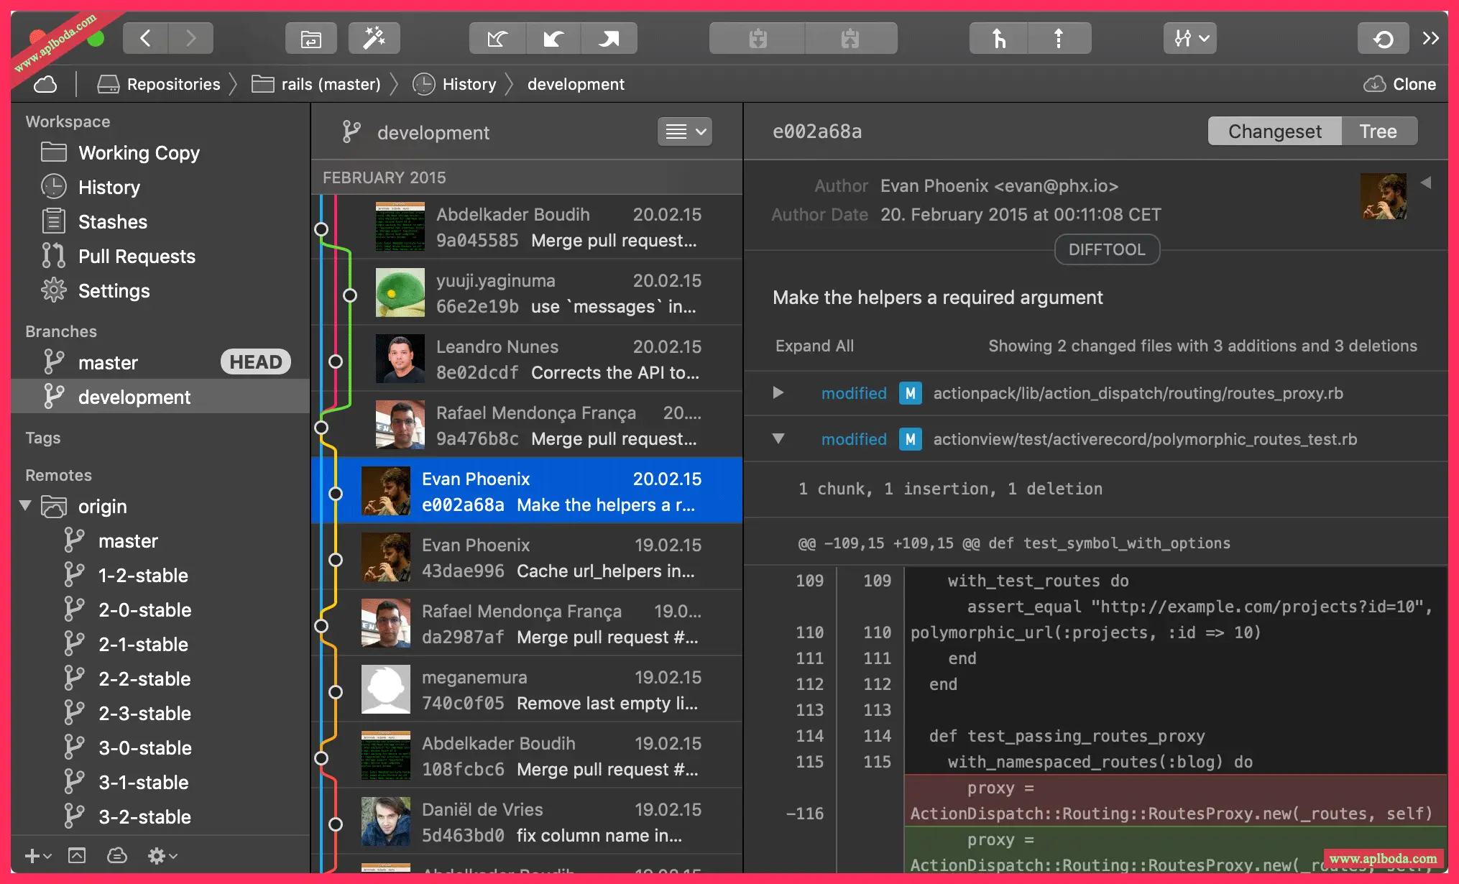Click the Quick Open folder icon

click(x=310, y=39)
